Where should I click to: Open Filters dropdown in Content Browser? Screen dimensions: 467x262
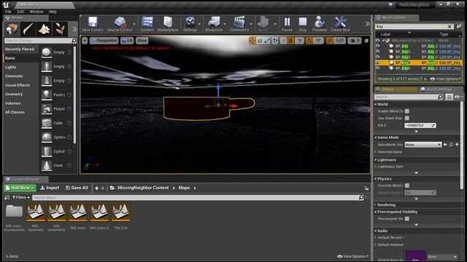pos(21,197)
